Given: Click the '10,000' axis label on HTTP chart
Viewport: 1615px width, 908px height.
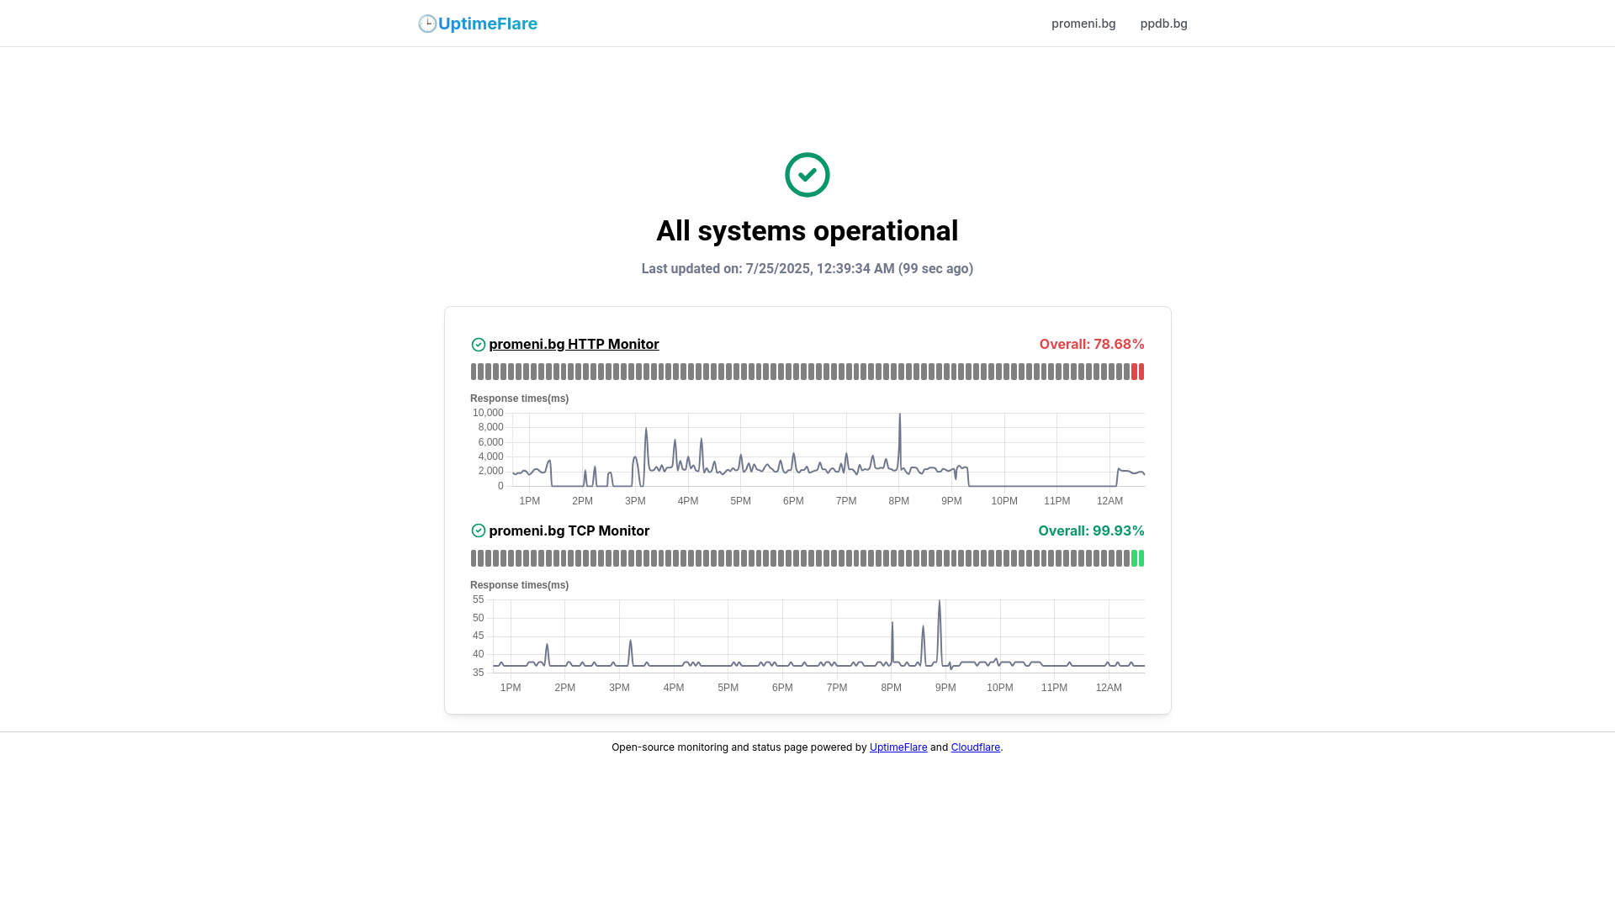Looking at the screenshot, I should (x=488, y=413).
